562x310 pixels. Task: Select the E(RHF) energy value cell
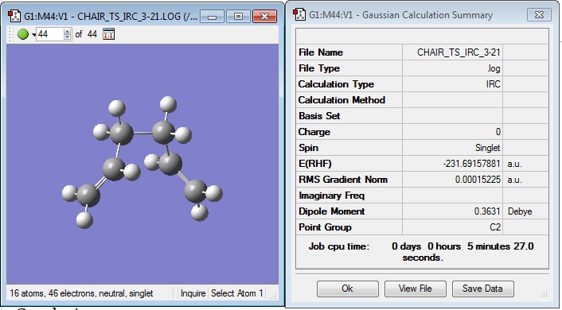(452, 164)
